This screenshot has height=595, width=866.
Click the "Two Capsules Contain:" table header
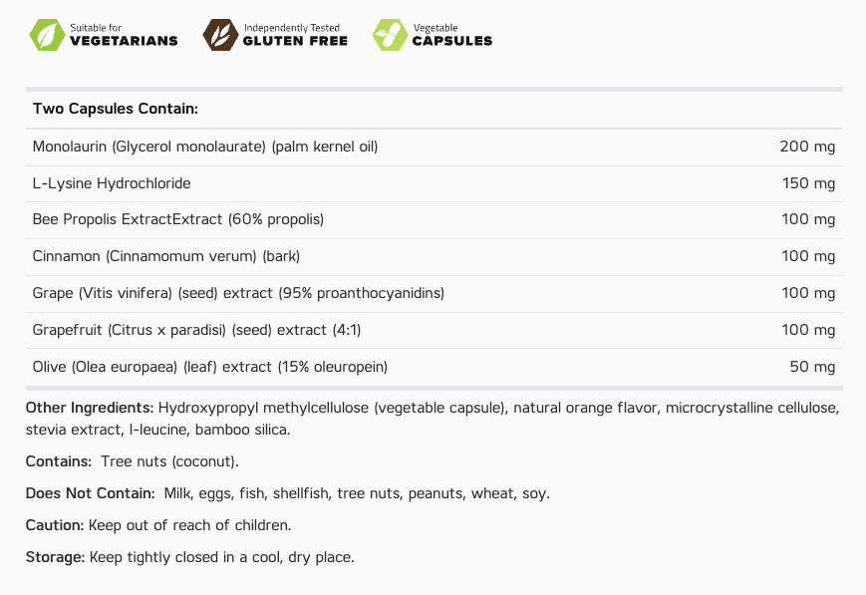pos(116,109)
